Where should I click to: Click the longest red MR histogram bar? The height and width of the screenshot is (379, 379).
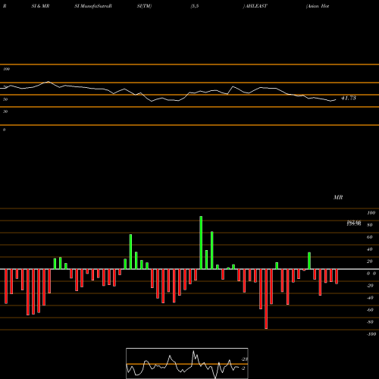tap(266, 299)
